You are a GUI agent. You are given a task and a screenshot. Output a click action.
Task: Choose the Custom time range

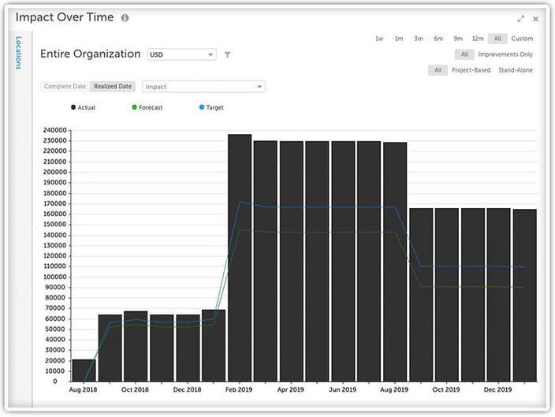pyautogui.click(x=522, y=39)
